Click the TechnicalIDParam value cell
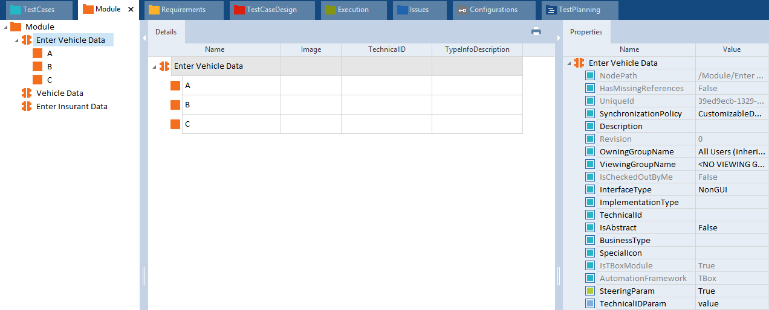Screen dimensions: 769x310 pyautogui.click(x=732, y=304)
